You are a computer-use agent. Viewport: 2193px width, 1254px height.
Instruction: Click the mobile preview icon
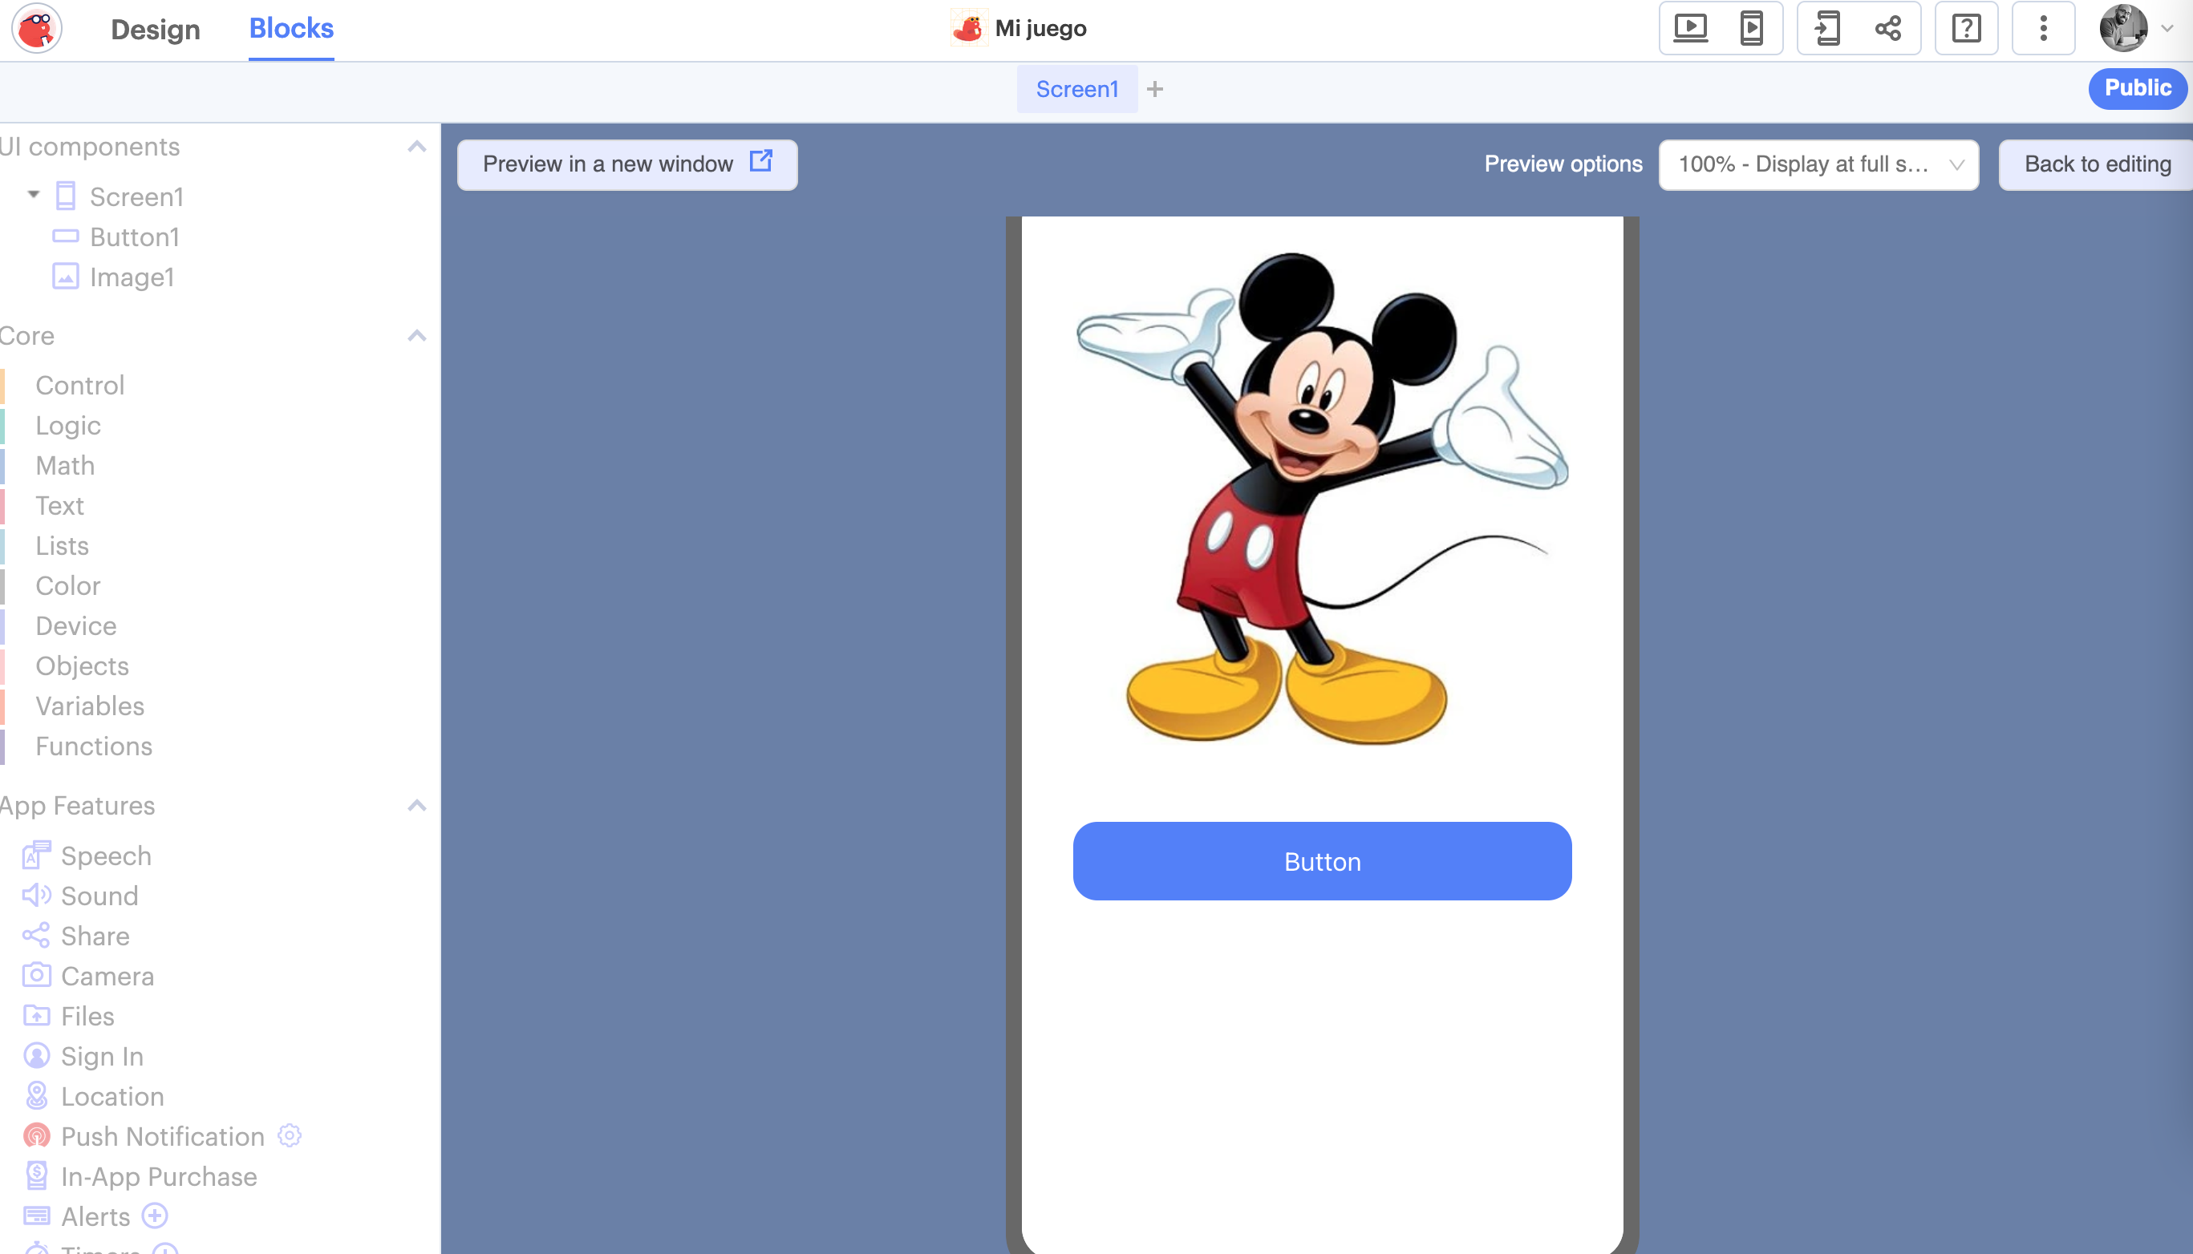(1751, 28)
